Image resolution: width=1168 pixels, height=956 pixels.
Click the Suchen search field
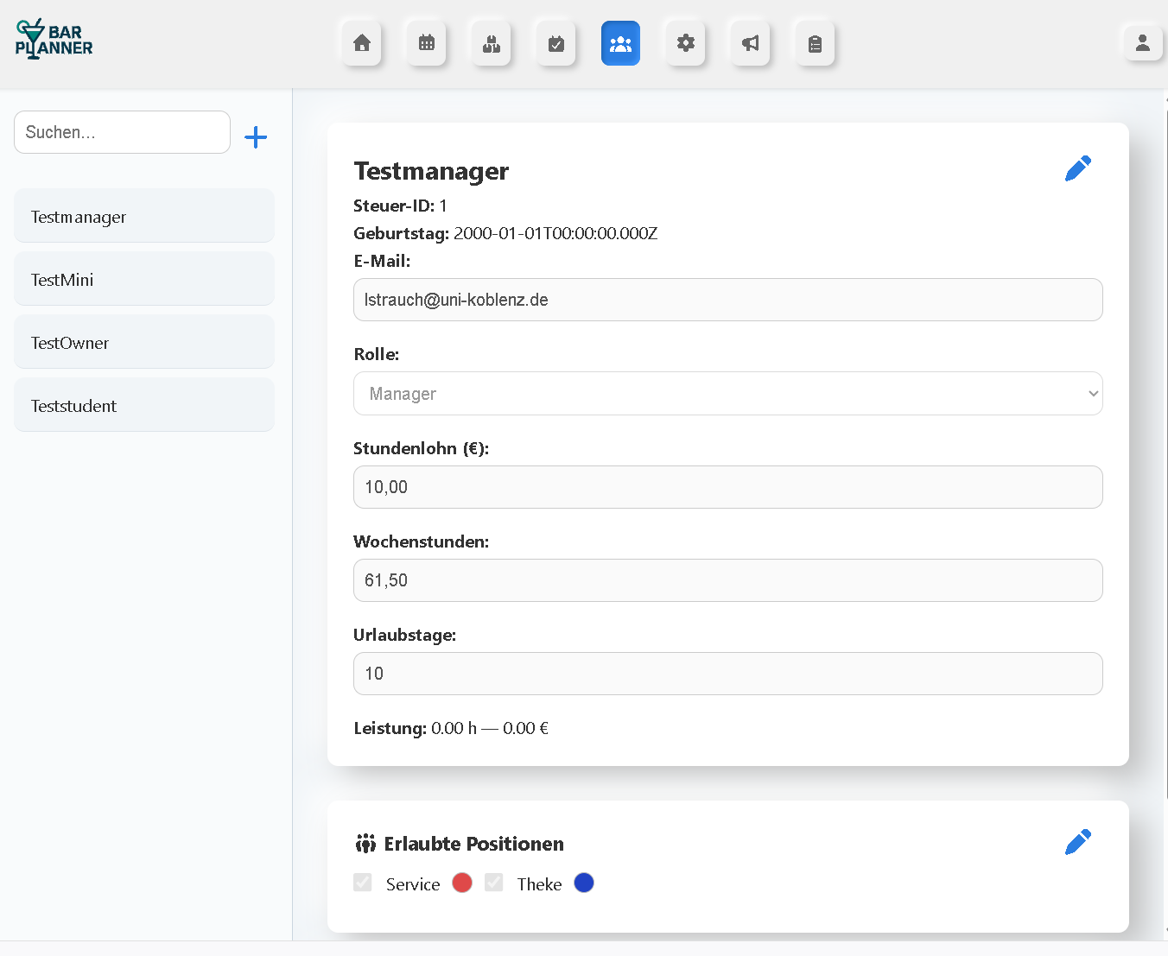(121, 132)
